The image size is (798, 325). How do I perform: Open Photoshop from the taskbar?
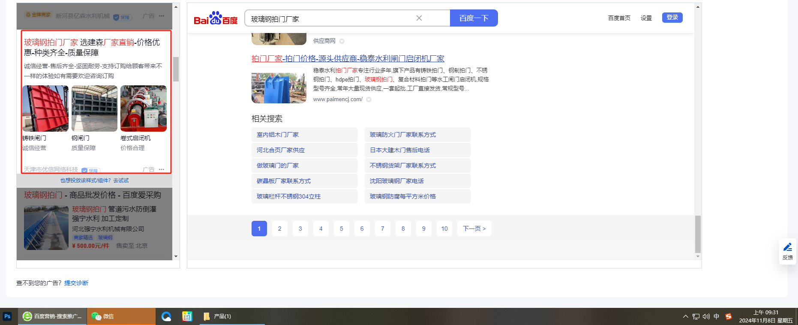pyautogui.click(x=7, y=316)
